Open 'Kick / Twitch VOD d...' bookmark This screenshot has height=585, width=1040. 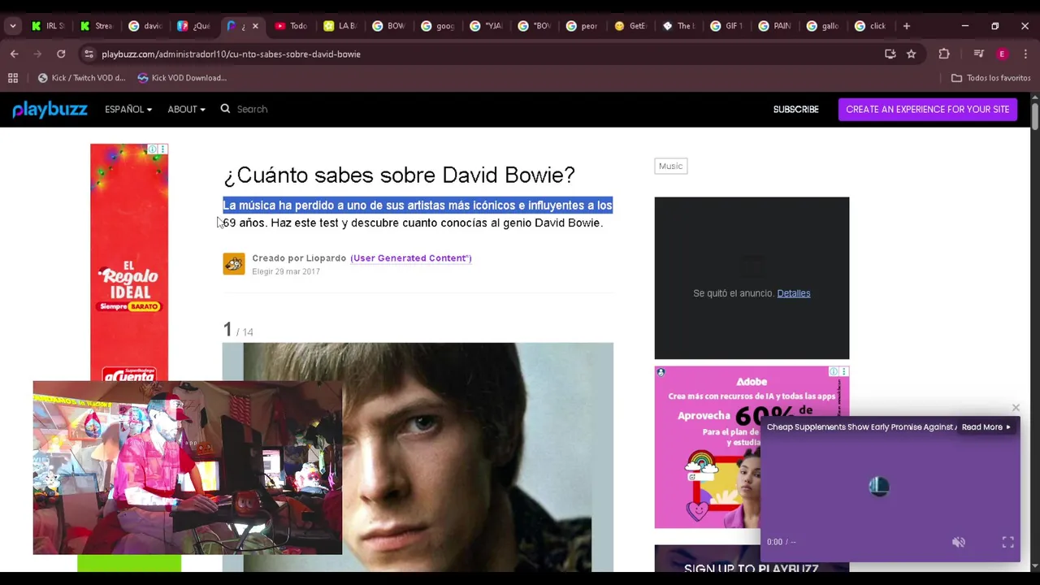click(81, 78)
